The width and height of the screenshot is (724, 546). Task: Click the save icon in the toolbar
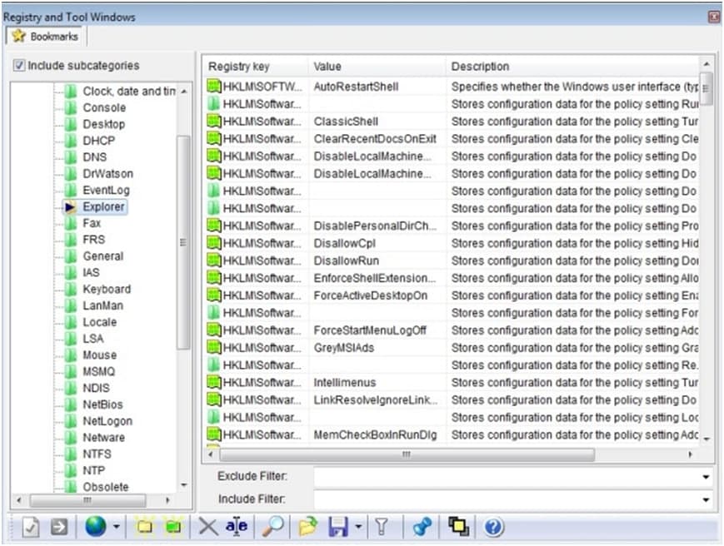click(336, 526)
